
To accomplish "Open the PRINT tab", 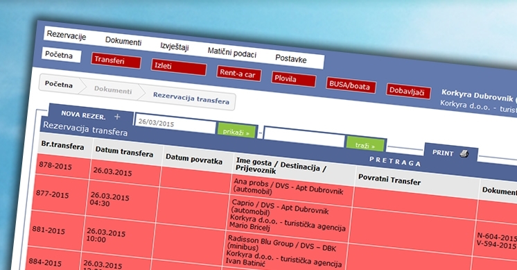I will tap(450, 153).
